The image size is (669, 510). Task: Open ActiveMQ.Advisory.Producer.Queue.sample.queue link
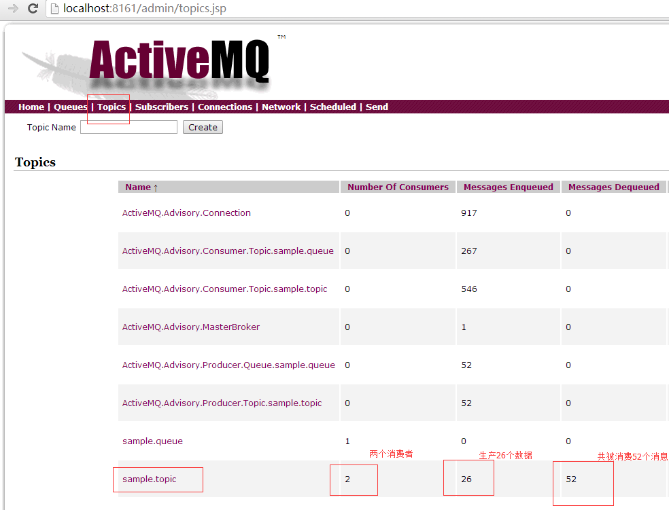tap(228, 365)
